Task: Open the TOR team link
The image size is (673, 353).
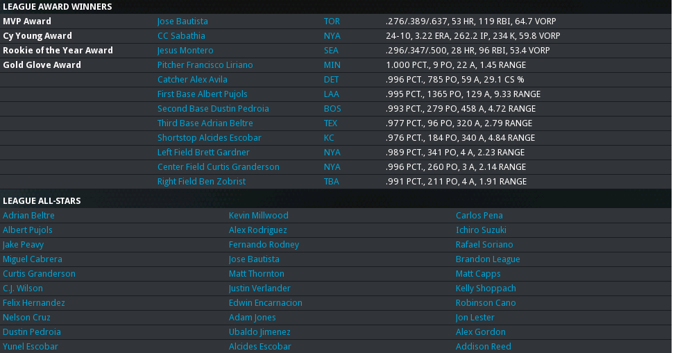Action: pyautogui.click(x=332, y=21)
